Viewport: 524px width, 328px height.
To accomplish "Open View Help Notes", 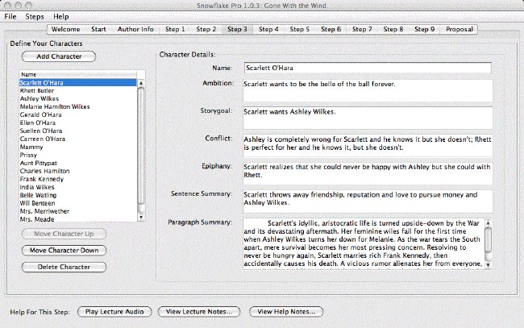I will pos(286,312).
